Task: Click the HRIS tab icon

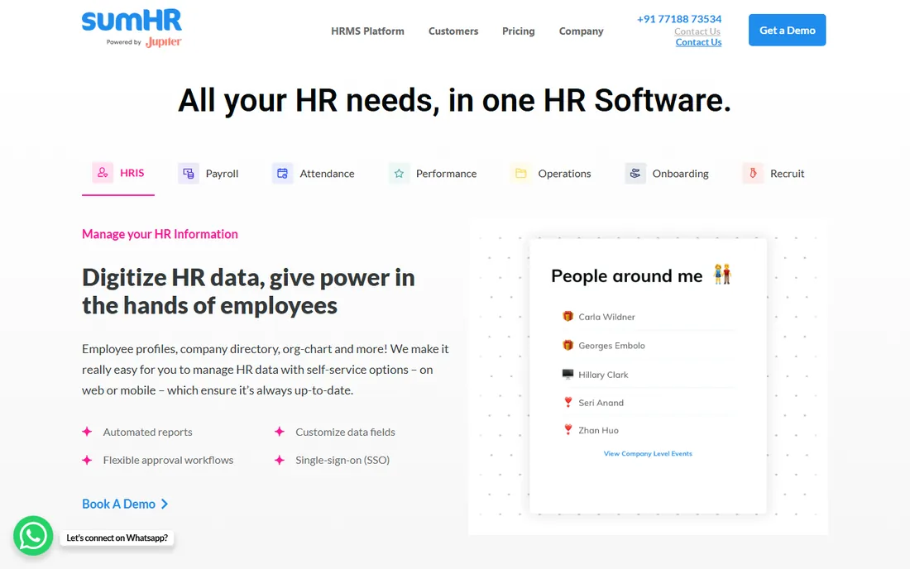Action: click(103, 173)
